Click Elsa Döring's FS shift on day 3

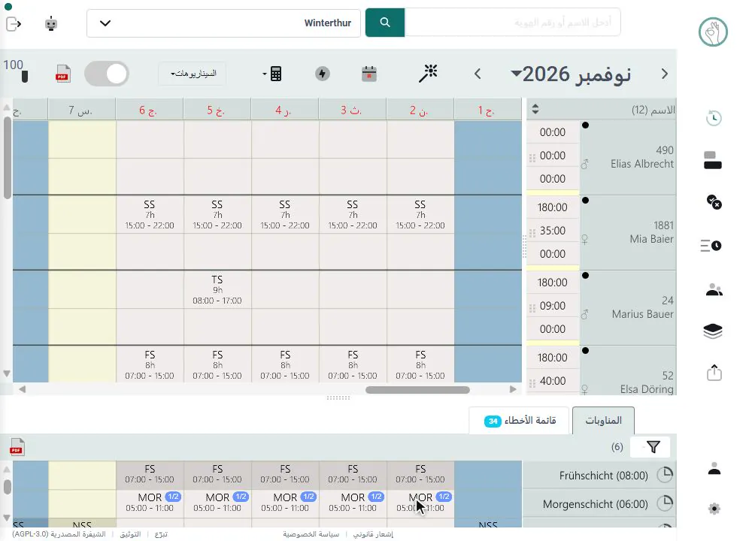(x=353, y=364)
